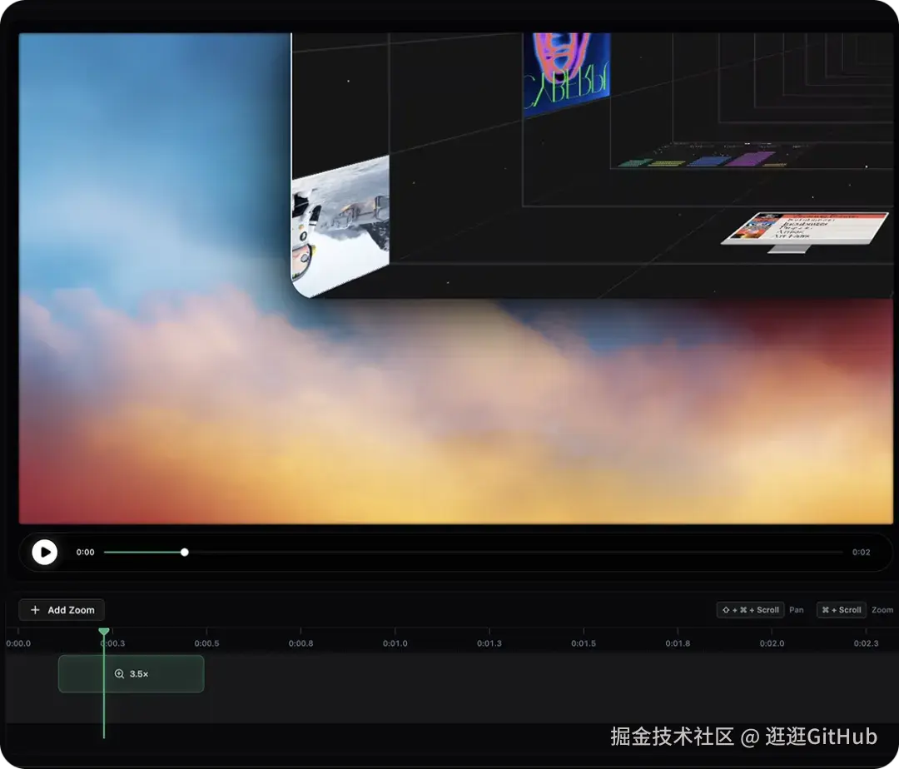Click the Zoom label text at right
The width and height of the screenshot is (899, 769).
[882, 610]
